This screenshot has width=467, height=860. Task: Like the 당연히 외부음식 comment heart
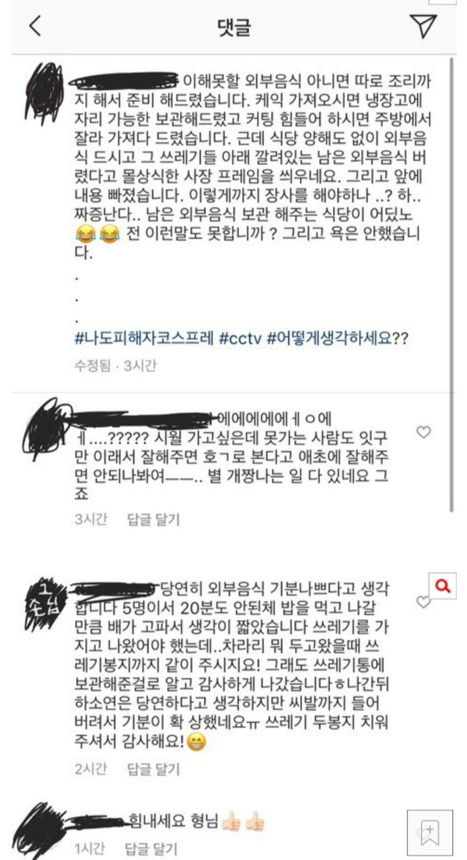click(422, 602)
